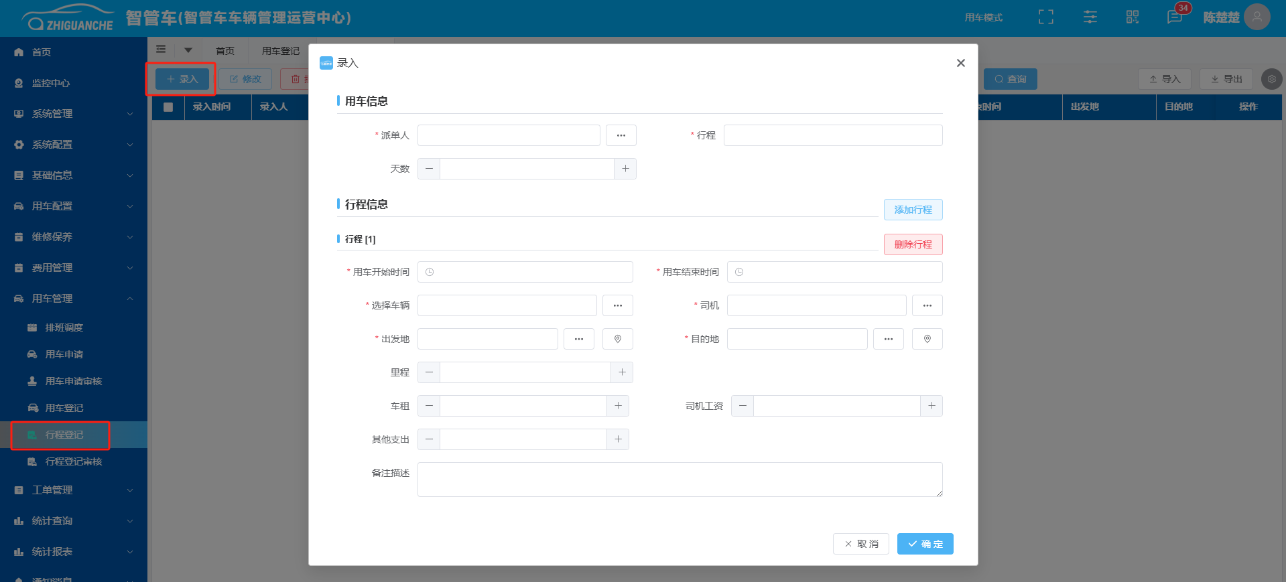Toggle the select-all checkbox in table header

point(168,107)
